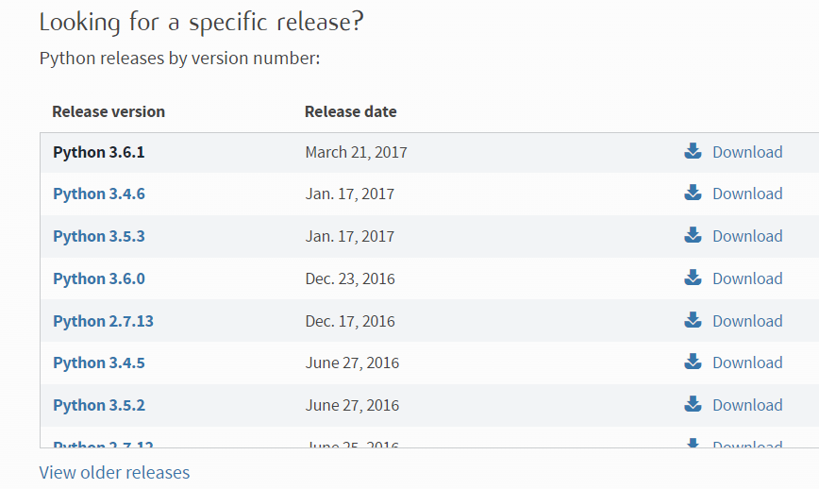Image resolution: width=819 pixels, height=489 pixels.
Task: Click the Release date column header
Action: tap(350, 111)
